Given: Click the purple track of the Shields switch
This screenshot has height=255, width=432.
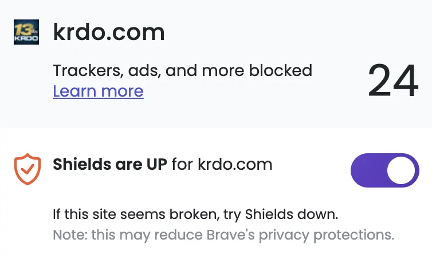Looking at the screenshot, I should coord(368,170).
